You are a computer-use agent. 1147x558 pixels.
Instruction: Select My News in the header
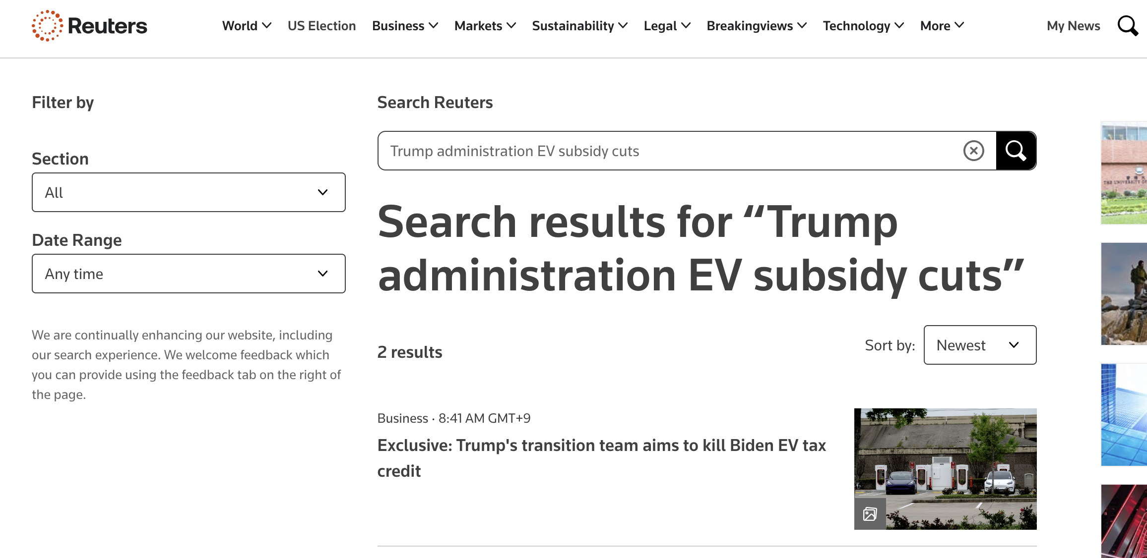(1073, 26)
